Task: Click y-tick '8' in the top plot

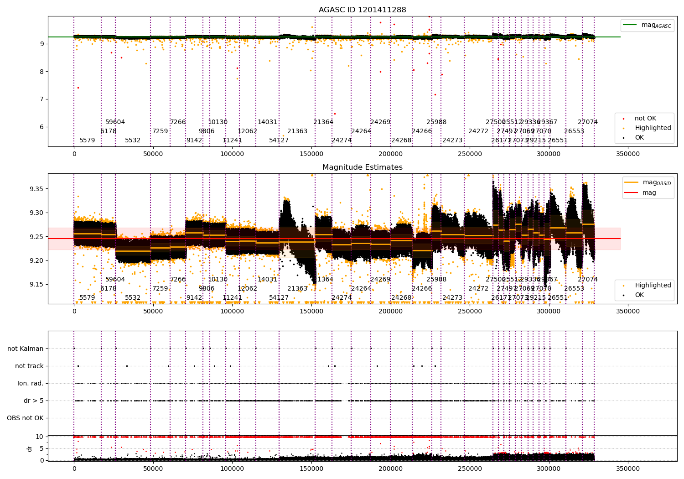Action: tap(41, 72)
